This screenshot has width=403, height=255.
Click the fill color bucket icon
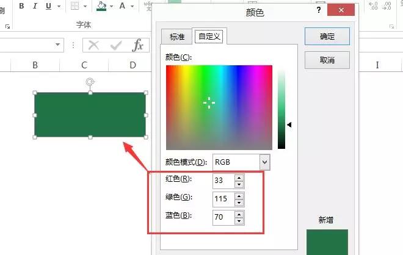pos(101,6)
